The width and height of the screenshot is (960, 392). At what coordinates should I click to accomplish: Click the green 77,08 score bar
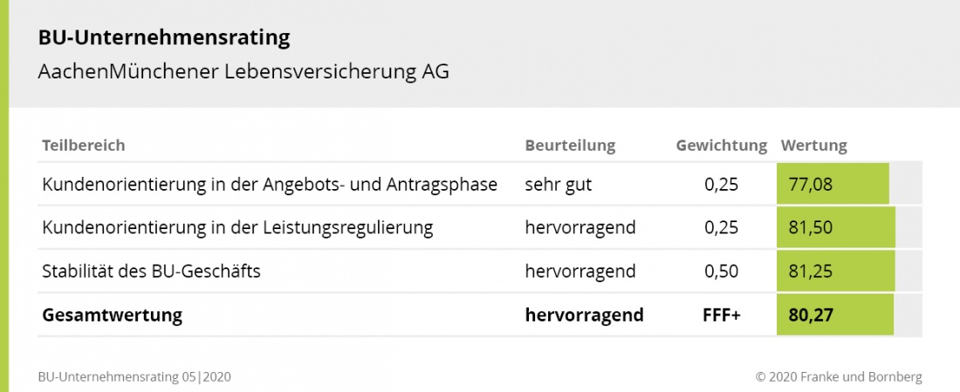coord(833,184)
